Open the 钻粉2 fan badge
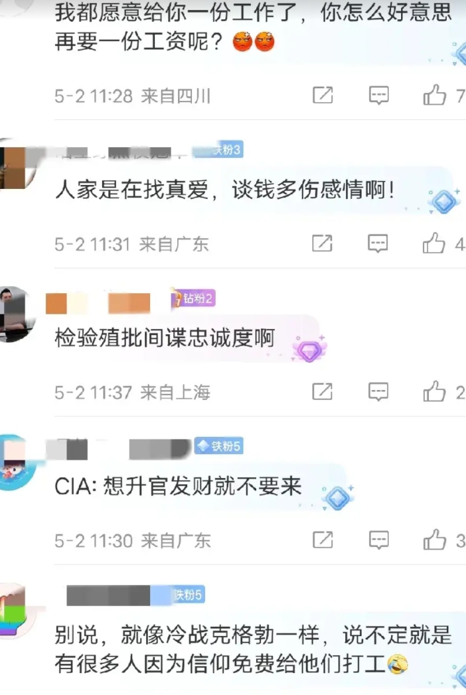 193,298
